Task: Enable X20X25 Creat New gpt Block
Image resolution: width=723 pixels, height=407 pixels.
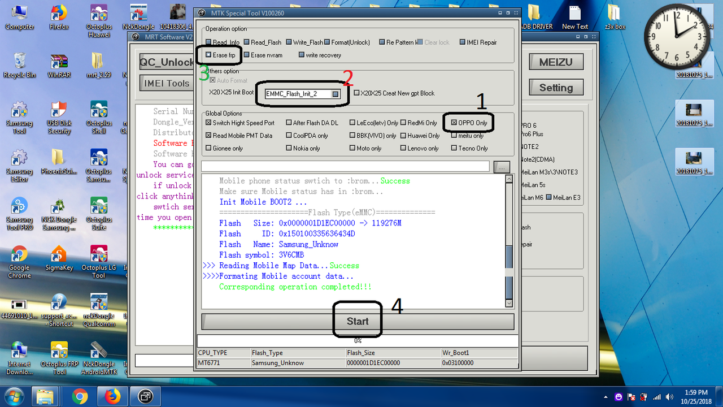Action: tap(356, 93)
